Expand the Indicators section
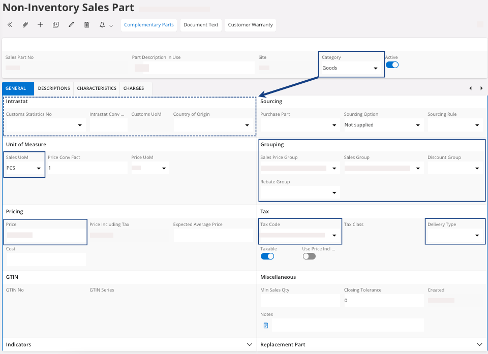This screenshot has height=354, width=488. pos(249,344)
